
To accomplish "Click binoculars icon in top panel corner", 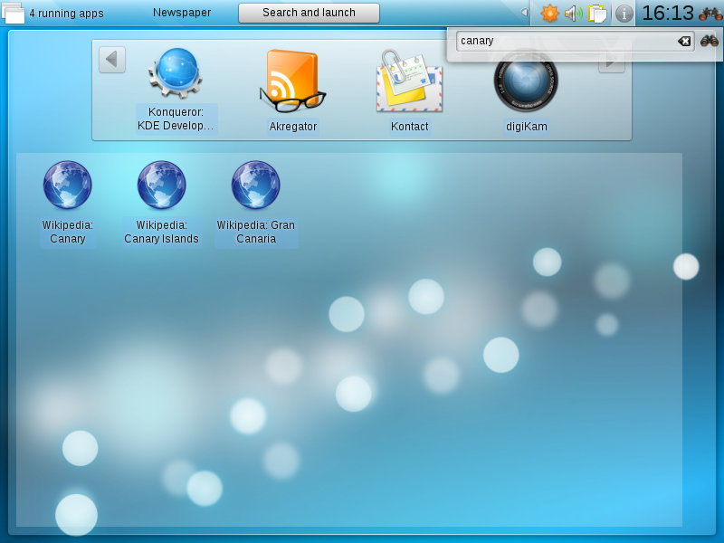I will click(710, 14).
